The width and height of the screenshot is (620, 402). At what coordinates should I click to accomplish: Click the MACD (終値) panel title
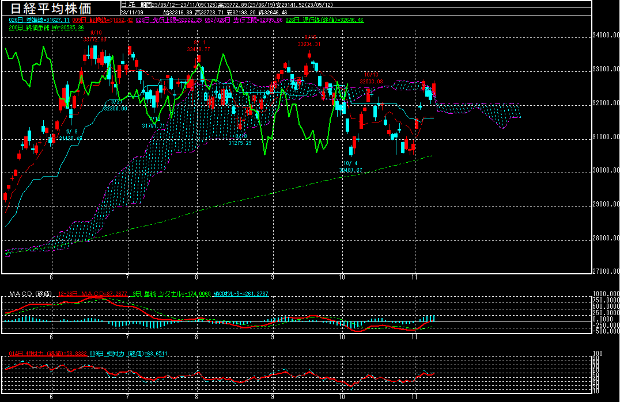[31, 294]
